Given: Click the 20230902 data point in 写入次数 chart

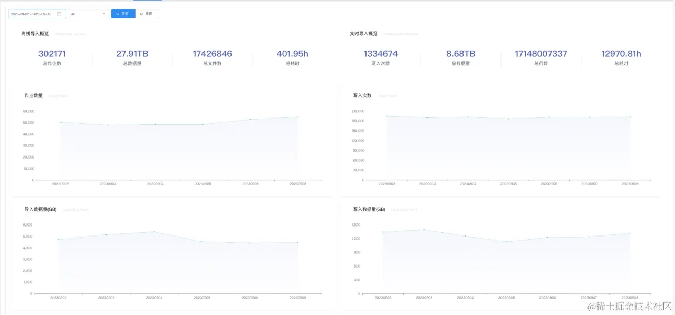Looking at the screenshot, I should pos(387,116).
